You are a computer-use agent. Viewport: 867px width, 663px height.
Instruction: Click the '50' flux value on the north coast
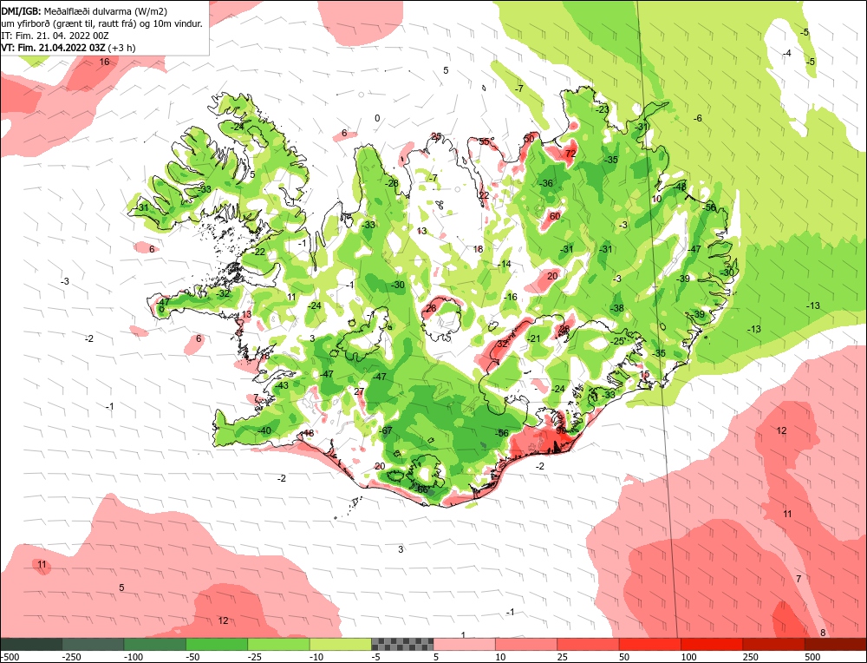pyautogui.click(x=529, y=138)
